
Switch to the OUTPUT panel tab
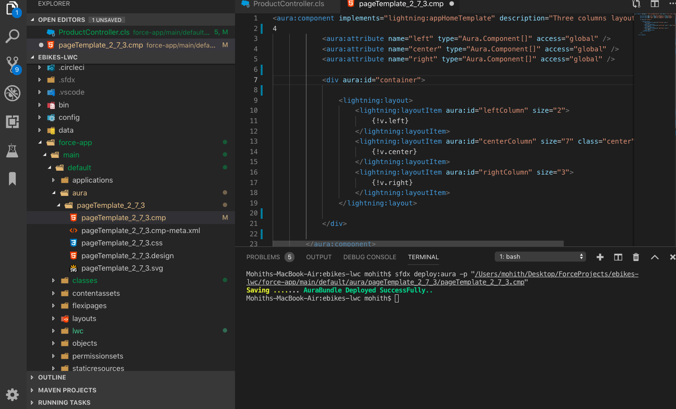tap(319, 257)
